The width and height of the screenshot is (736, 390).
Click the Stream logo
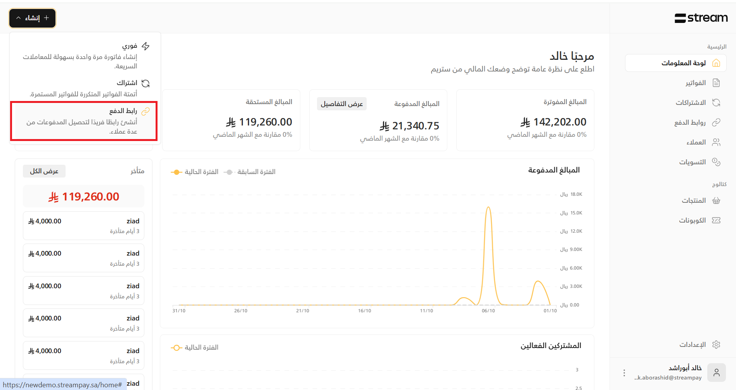[x=701, y=18]
